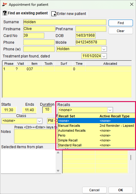Close the Appointment for patient dialog

[132, 5]
